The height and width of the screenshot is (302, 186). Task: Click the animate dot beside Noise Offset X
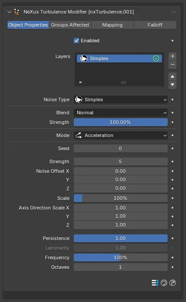[x=172, y=171]
